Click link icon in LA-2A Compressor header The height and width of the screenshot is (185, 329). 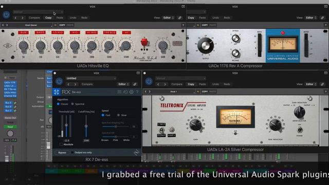[322, 84]
